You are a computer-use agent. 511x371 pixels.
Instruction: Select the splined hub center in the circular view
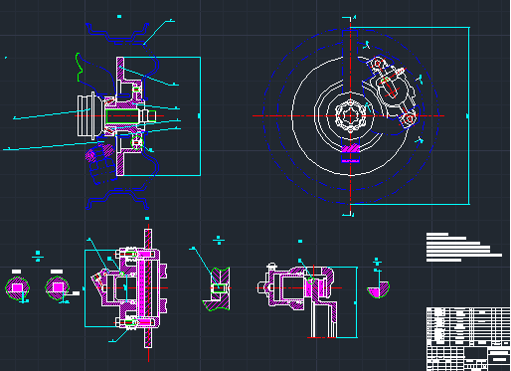pyautogui.click(x=350, y=115)
